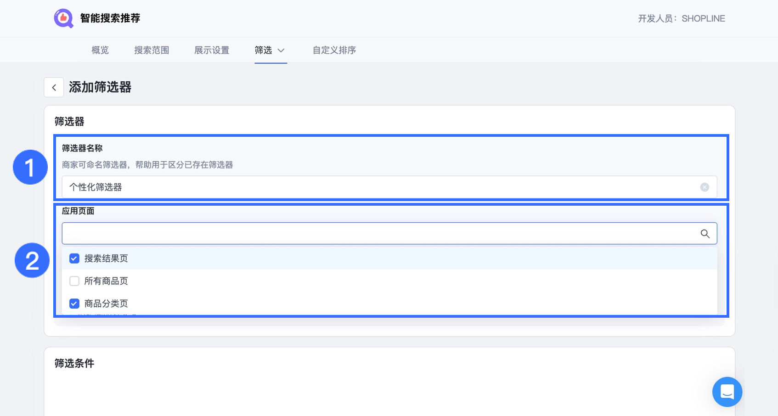Uncheck the 商品分类页 checkbox
The height and width of the screenshot is (416, 778).
pos(74,304)
